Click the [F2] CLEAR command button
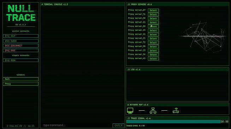Image resolution: width=231 pixels, height=129 pixels. [x=21, y=41]
